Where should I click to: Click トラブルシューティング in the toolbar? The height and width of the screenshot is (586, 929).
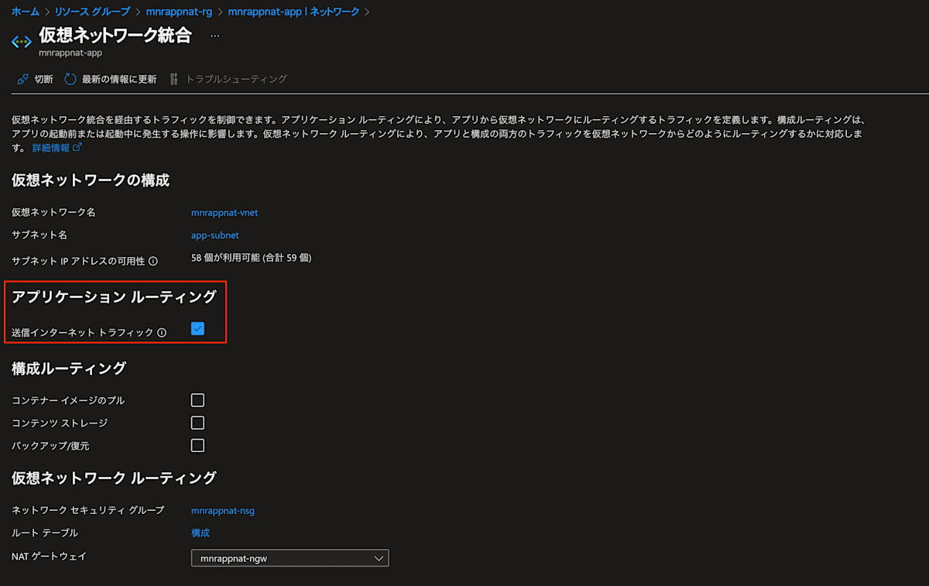click(x=236, y=79)
